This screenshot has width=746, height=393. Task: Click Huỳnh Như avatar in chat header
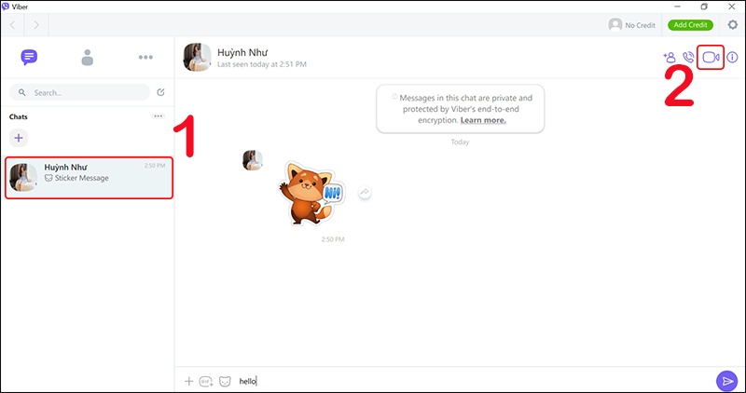point(197,58)
